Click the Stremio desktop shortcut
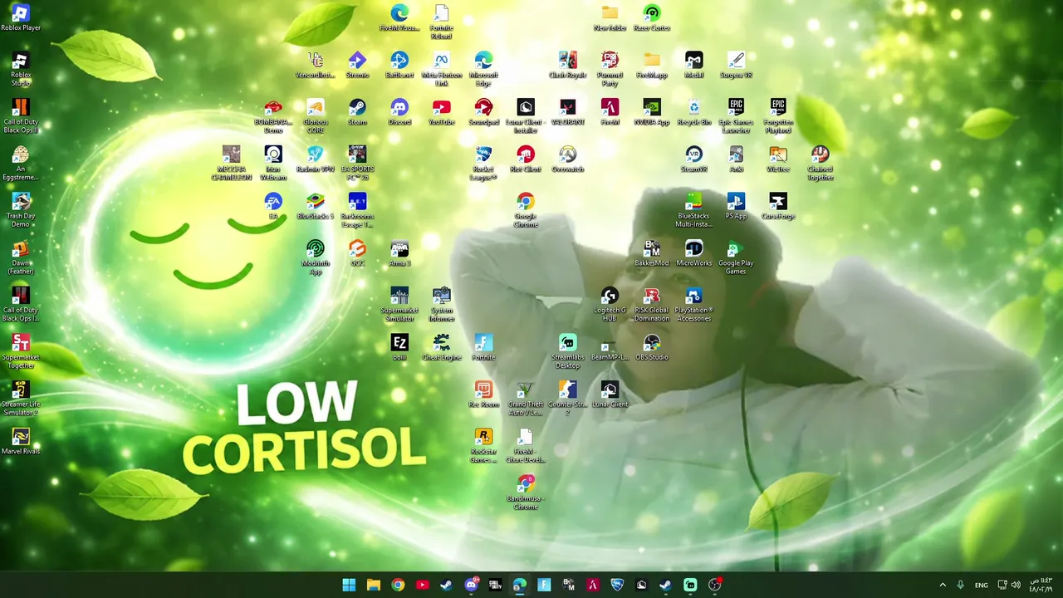Screen dimensions: 1063x598 (x=357, y=65)
